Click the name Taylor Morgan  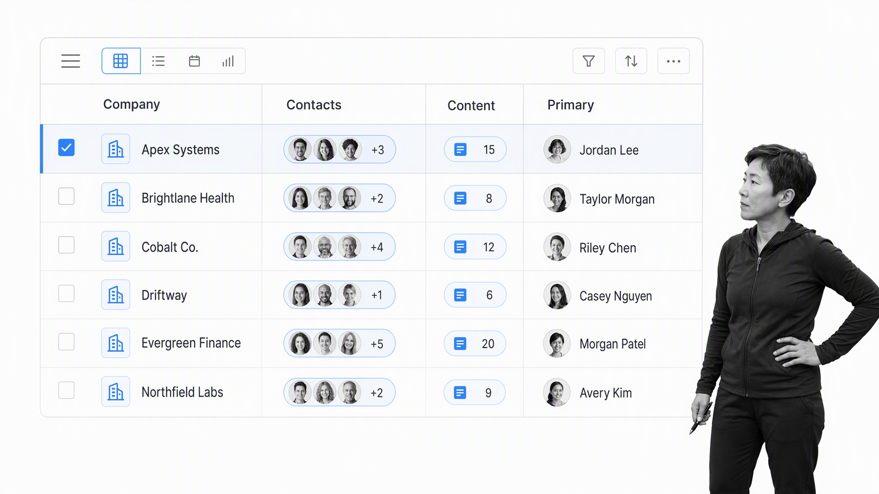tap(617, 199)
